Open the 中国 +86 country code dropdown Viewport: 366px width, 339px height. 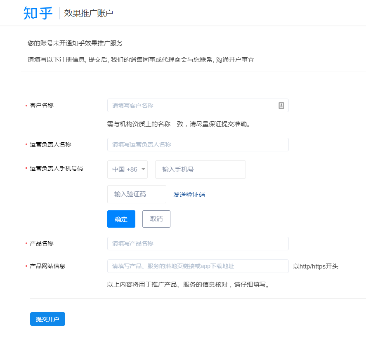tap(128, 169)
